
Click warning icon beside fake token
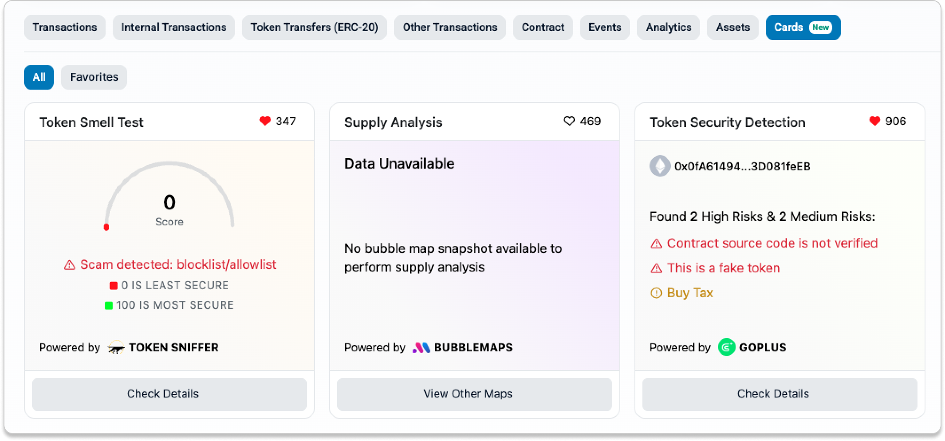[x=656, y=268]
